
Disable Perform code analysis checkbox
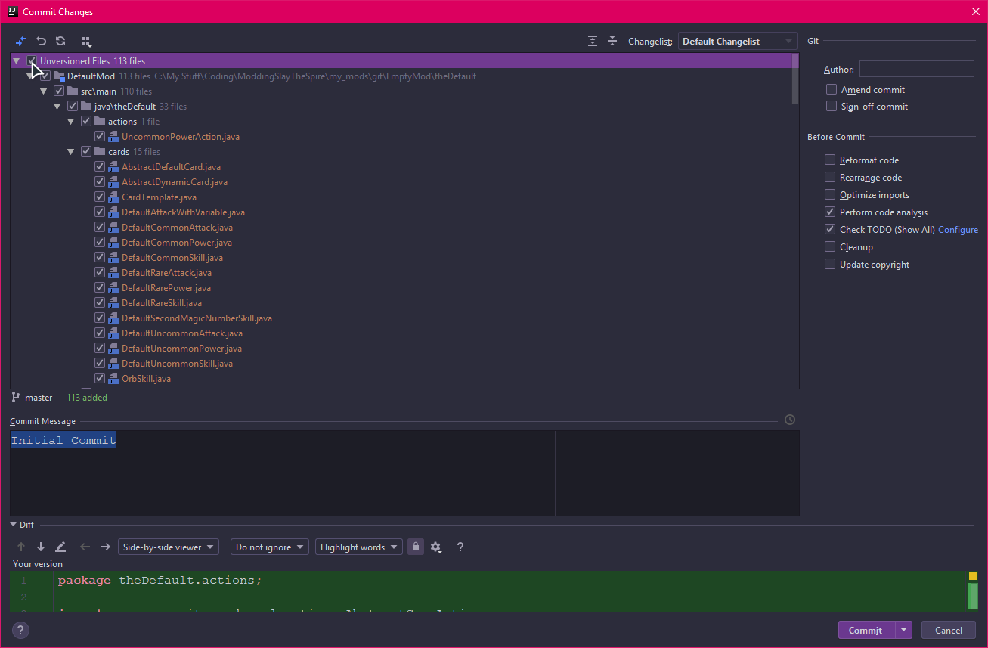pyautogui.click(x=830, y=212)
